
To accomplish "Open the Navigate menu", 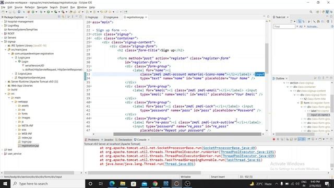I will click(42, 7).
